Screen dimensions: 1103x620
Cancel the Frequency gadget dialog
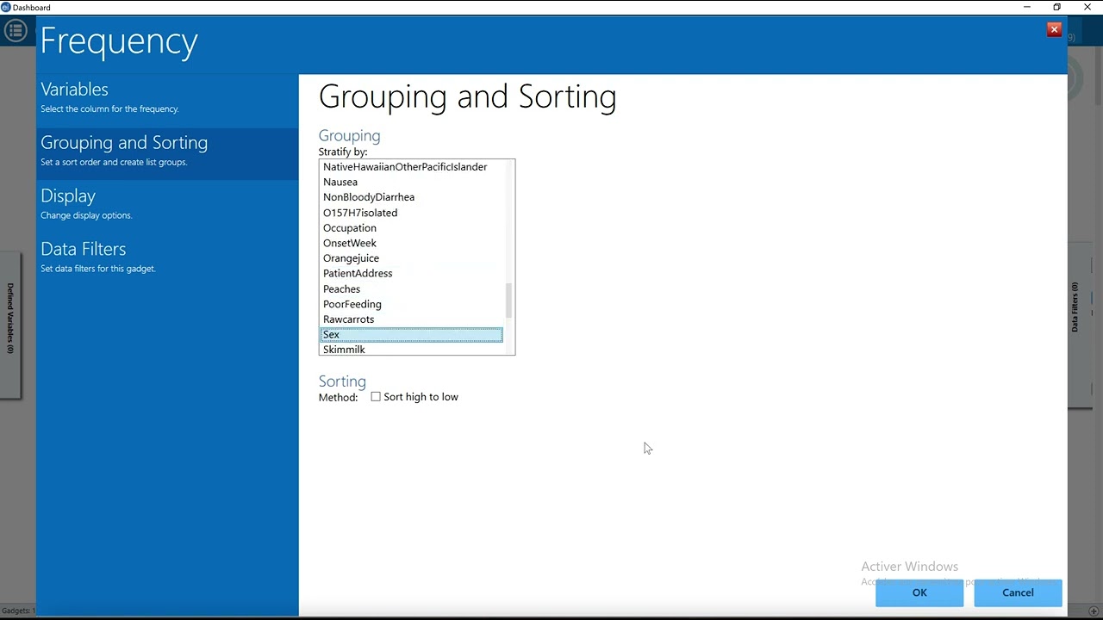click(x=1018, y=592)
